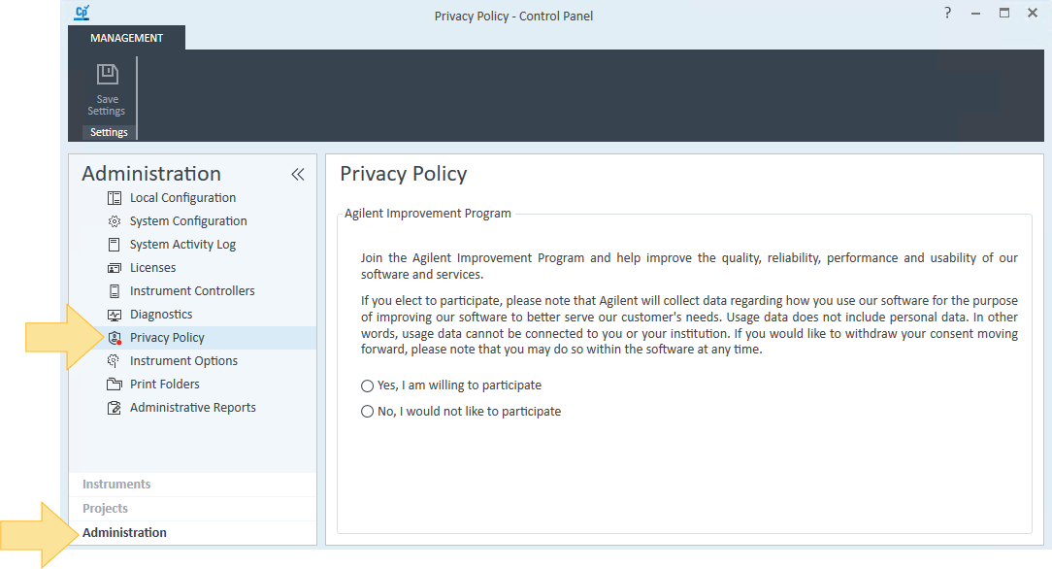
Task: Open Local Configuration via its icon
Action: tap(115, 198)
